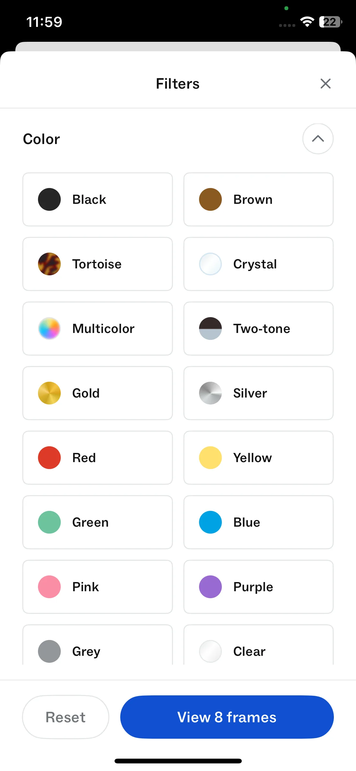Viewport: 356px width, 771px height.
Task: Toggle the Tortoise color option
Action: coord(97,264)
